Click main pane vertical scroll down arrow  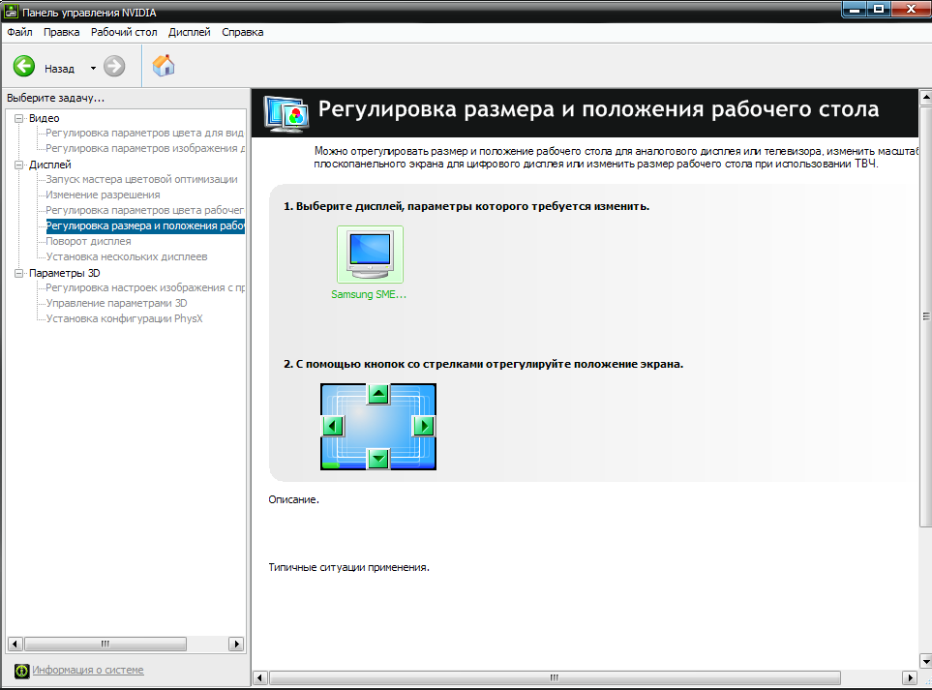coord(925,661)
